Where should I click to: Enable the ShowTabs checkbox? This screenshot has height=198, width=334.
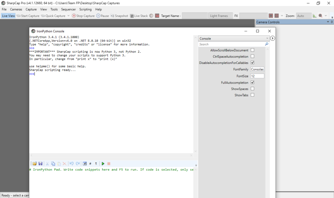coord(252,95)
